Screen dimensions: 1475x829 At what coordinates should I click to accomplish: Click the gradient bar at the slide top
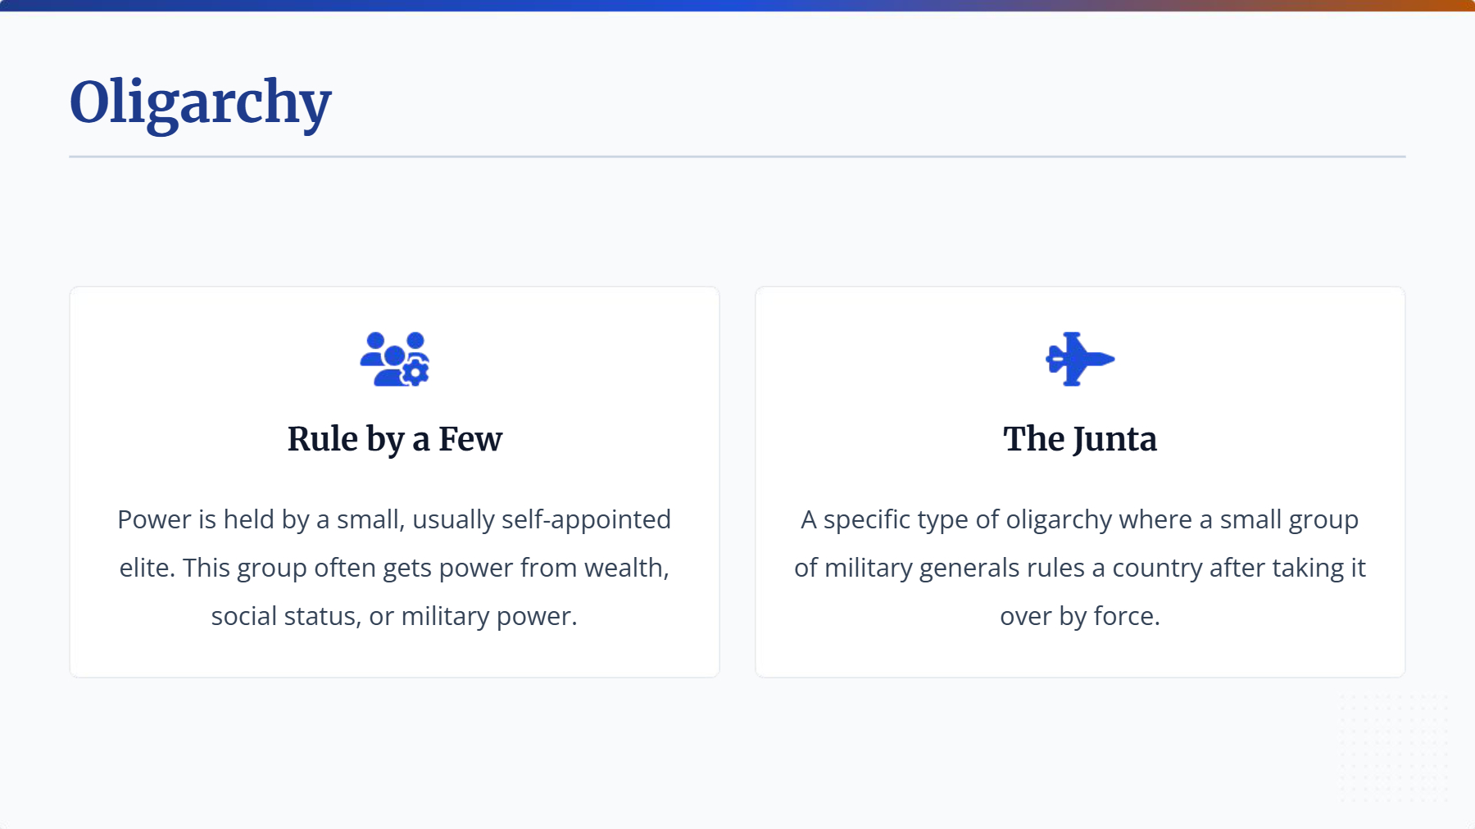737,5
